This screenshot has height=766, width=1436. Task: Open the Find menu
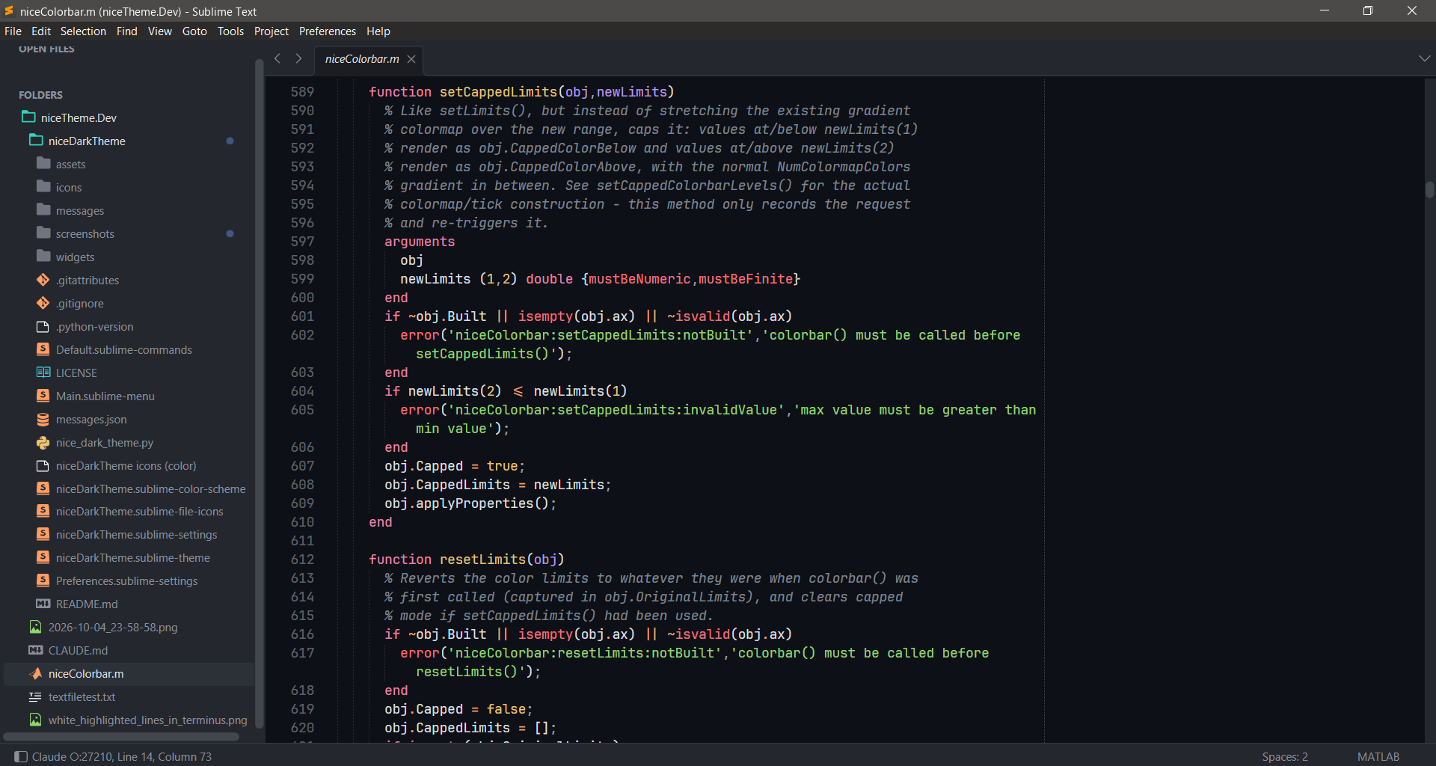click(x=126, y=31)
